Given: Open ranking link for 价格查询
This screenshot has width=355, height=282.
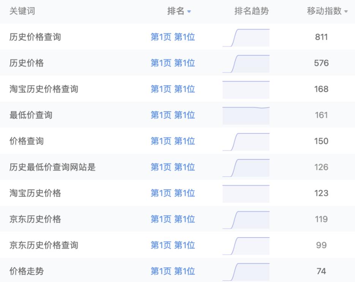Looking at the screenshot, I should [172, 141].
